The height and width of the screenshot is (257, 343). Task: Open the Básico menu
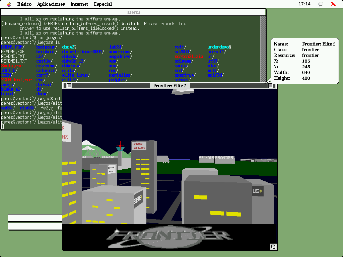[x=24, y=4]
